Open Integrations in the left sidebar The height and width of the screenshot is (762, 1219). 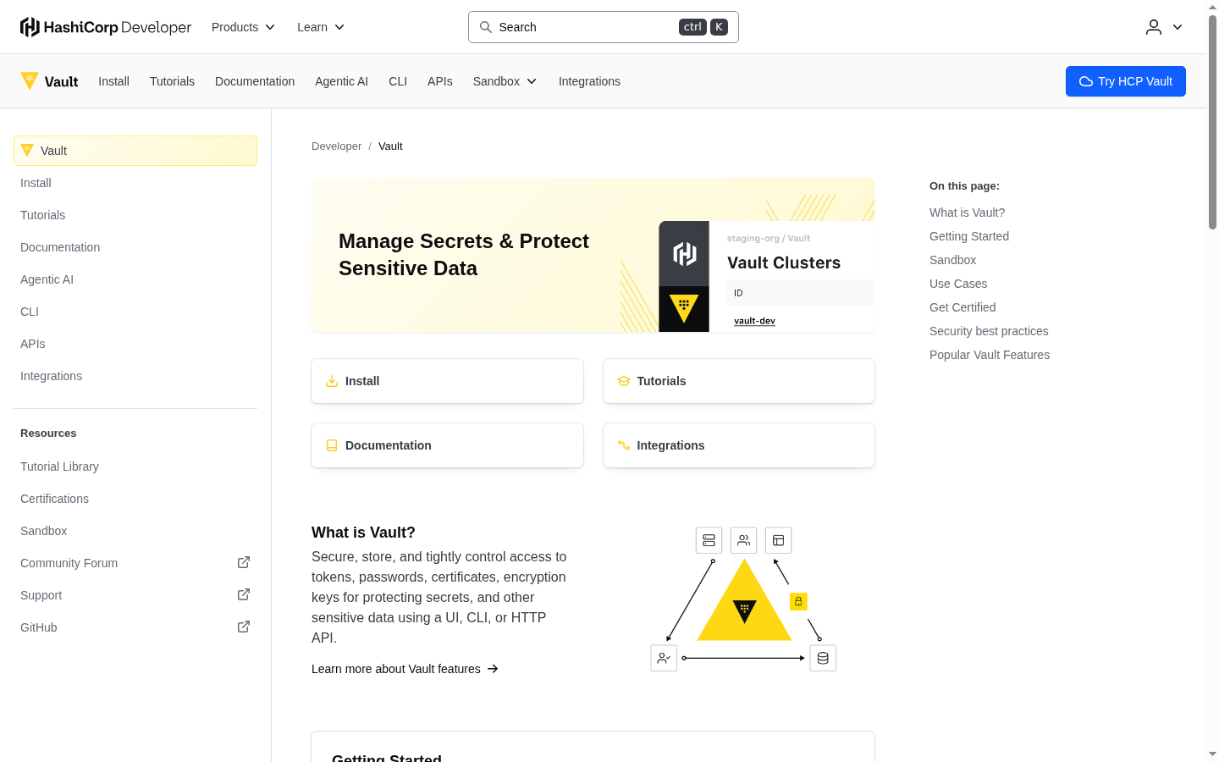coord(135,376)
